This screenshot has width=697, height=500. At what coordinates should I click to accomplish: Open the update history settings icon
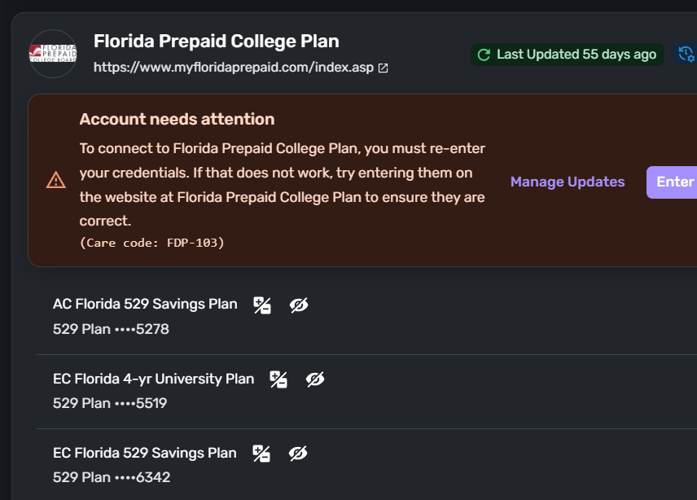[686, 55]
